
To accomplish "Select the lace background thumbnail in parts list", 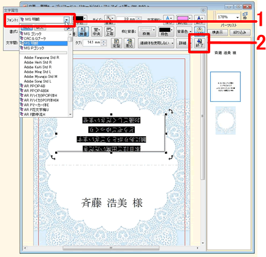I will pyautogui.click(x=226, y=120).
